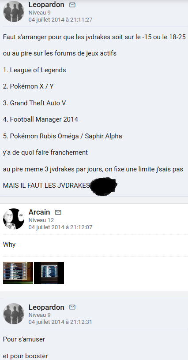Open Arcain's profile via username

coord(39,212)
